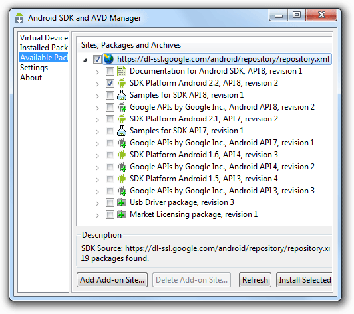
Task: Check Google APIs Android API 3 checkbox
Action: click(110, 191)
